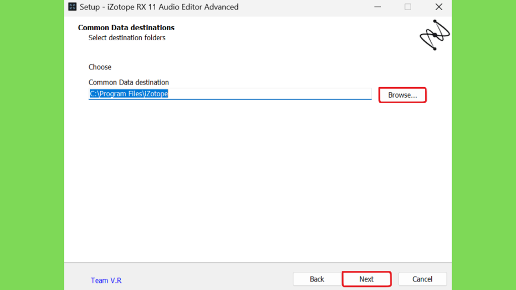The height and width of the screenshot is (290, 516).
Task: Focus the Common Data destination path field
Action: [x=230, y=94]
